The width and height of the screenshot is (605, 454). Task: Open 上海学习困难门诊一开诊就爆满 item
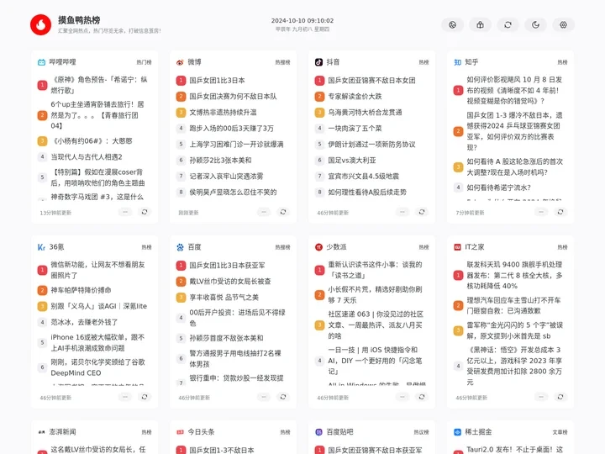pyautogui.click(x=236, y=145)
